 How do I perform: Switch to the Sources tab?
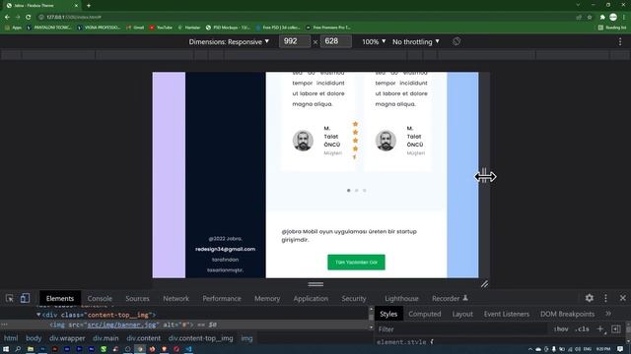[137, 298]
